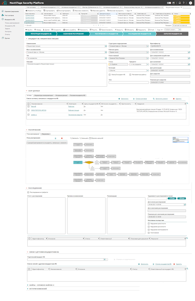This screenshot has height=301, width=195.
Task: Click Взять в работу toolbar button
Action: (70, 30)
